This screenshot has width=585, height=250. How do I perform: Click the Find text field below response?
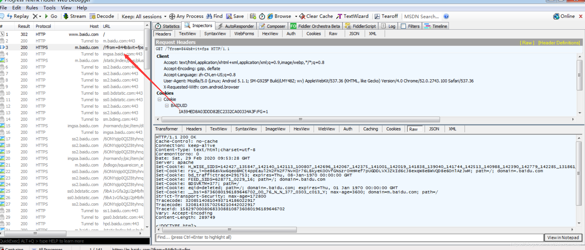point(349,237)
